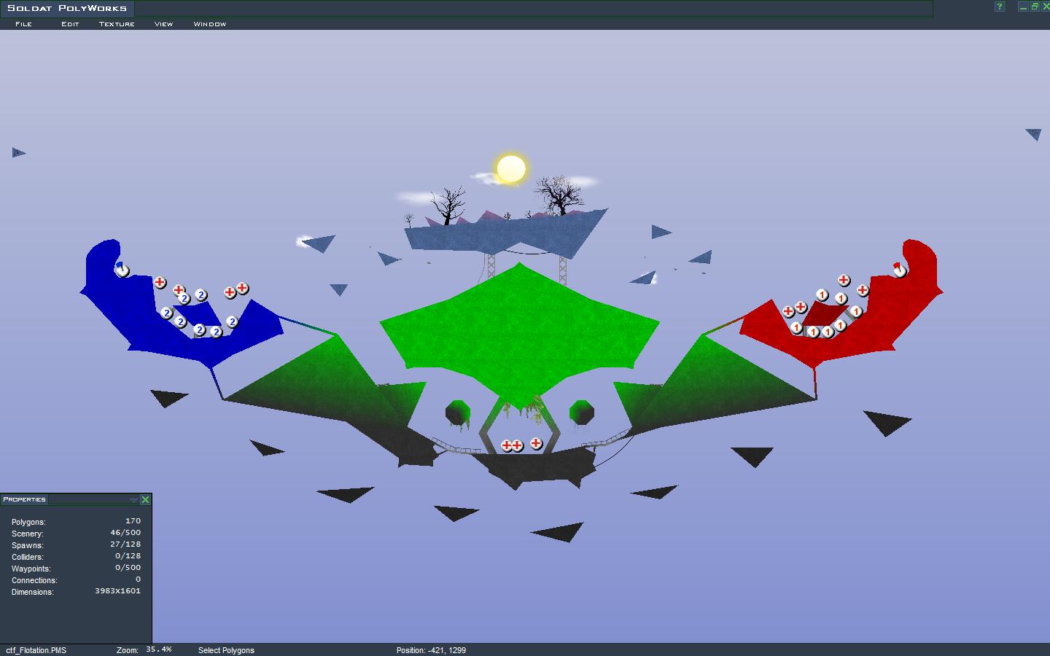Select the rightmost Team 1 spawn marker
Viewport: 1050px width, 656px height.
tap(856, 311)
